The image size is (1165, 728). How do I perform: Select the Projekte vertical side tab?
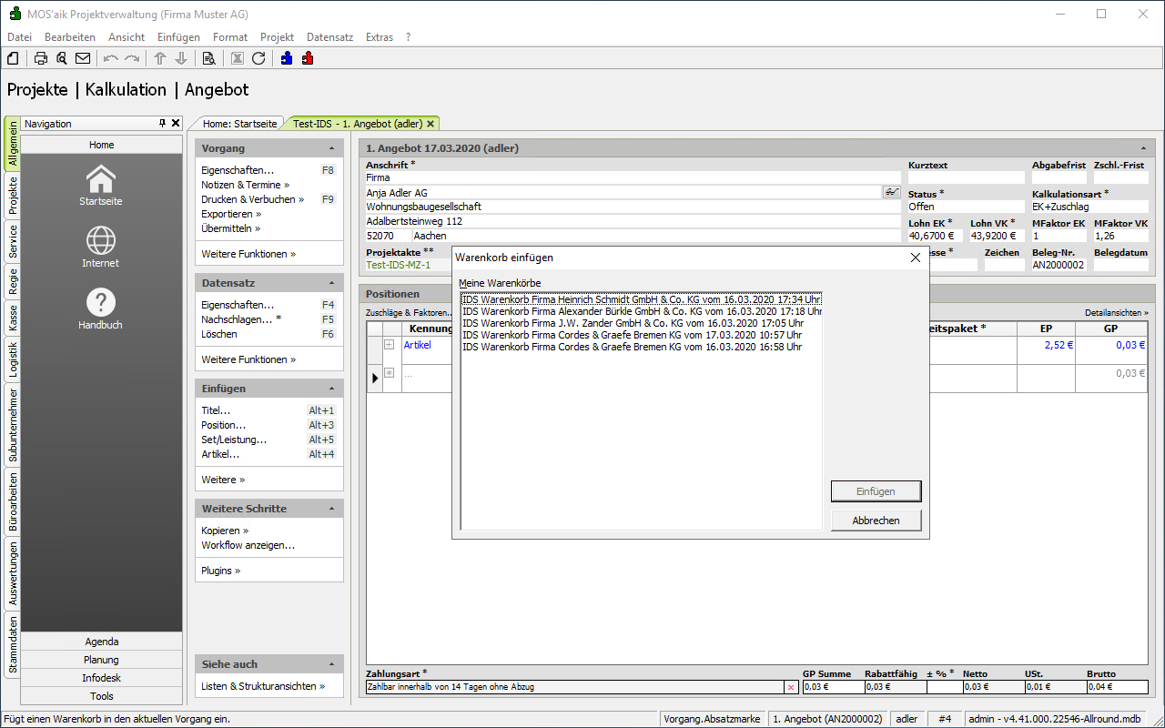(x=13, y=196)
